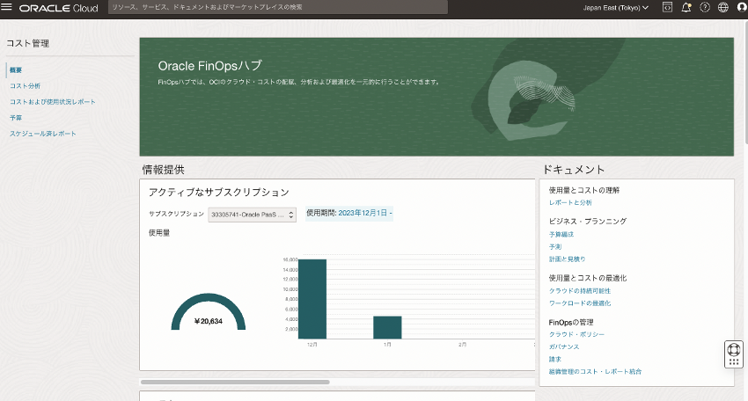Click the page vertical scrollbar
Image resolution: width=748 pixels, height=401 pixels.
coord(745,81)
